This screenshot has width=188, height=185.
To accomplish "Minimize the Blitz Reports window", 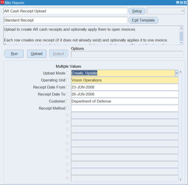I will (178, 3).
